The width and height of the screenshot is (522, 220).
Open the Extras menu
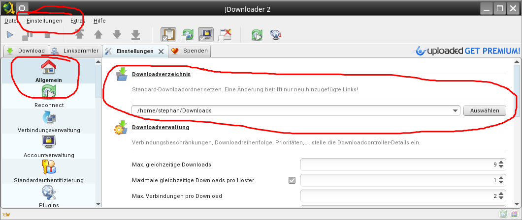tap(78, 21)
